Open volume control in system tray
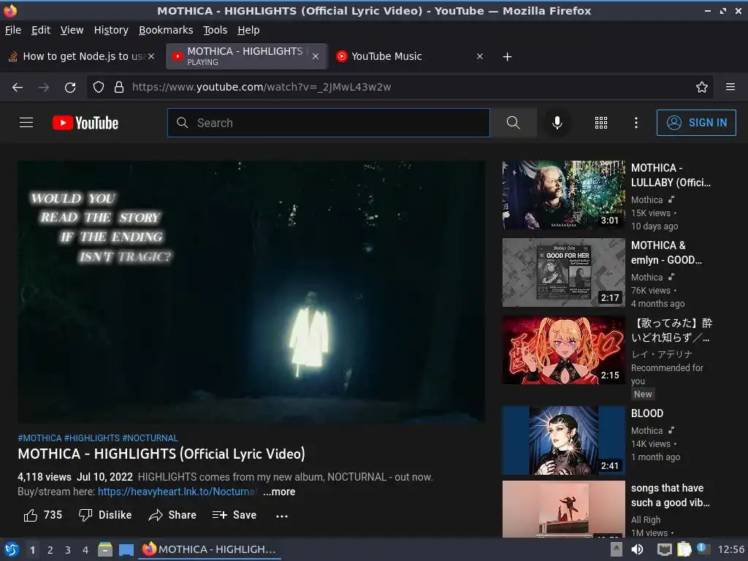The width and height of the screenshot is (748, 561). 637,549
